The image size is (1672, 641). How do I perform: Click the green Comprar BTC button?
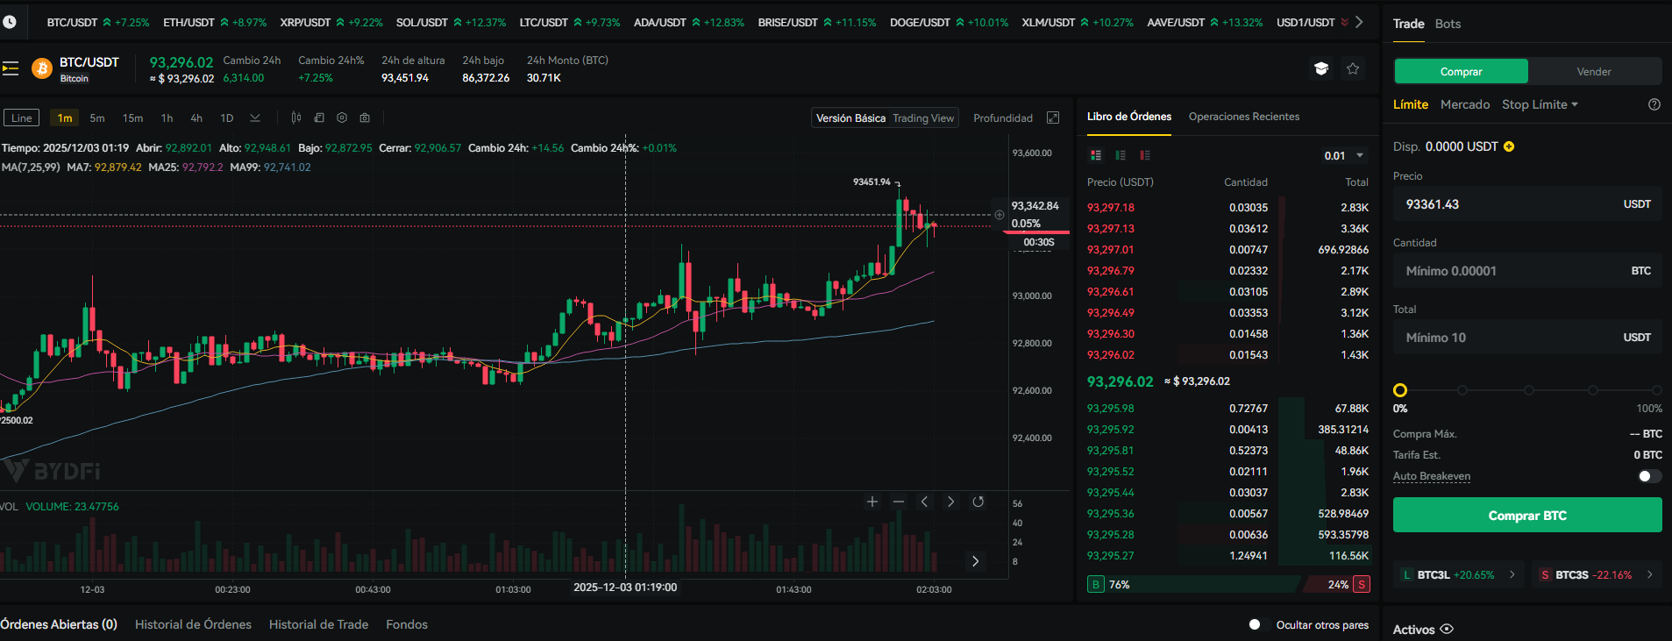[1526, 516]
